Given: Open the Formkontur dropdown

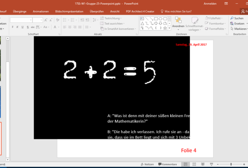Looking at the screenshot, I should 215,24.
